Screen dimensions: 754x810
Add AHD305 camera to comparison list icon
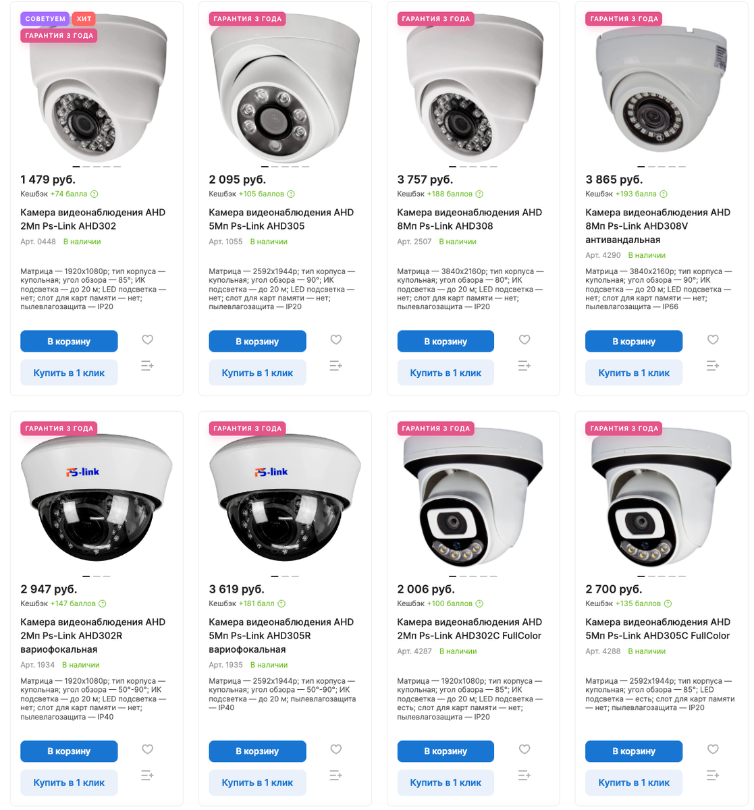point(335,366)
